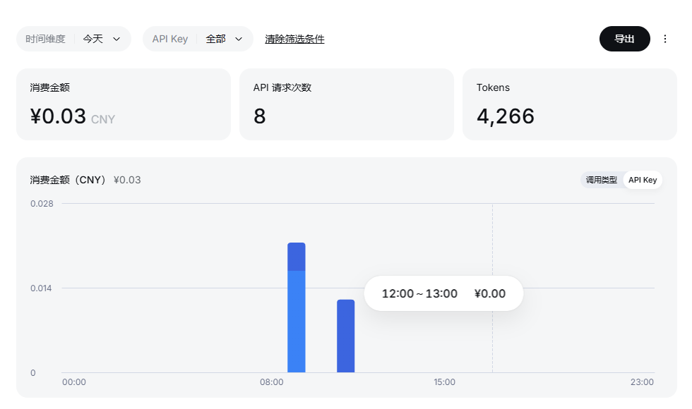692x409 pixels.
Task: Click the 15:00 axis label
Action: pos(444,382)
